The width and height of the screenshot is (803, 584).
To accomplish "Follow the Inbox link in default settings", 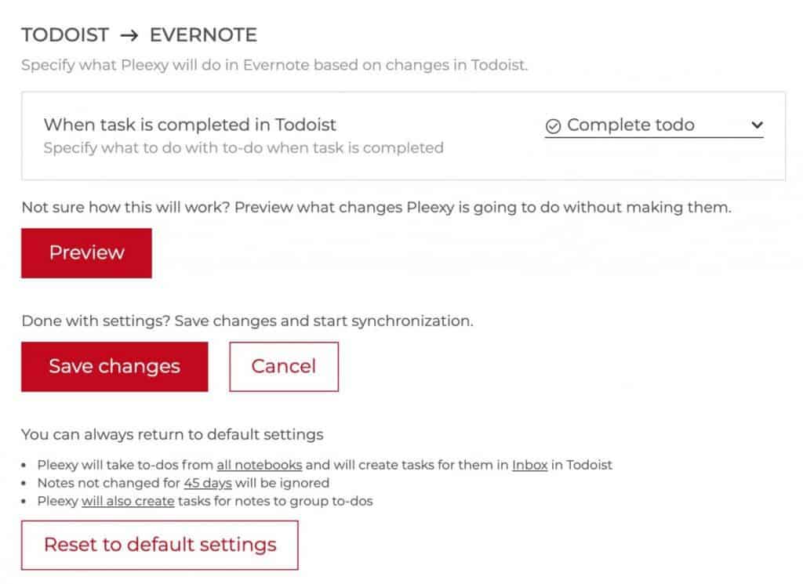I will [529, 465].
